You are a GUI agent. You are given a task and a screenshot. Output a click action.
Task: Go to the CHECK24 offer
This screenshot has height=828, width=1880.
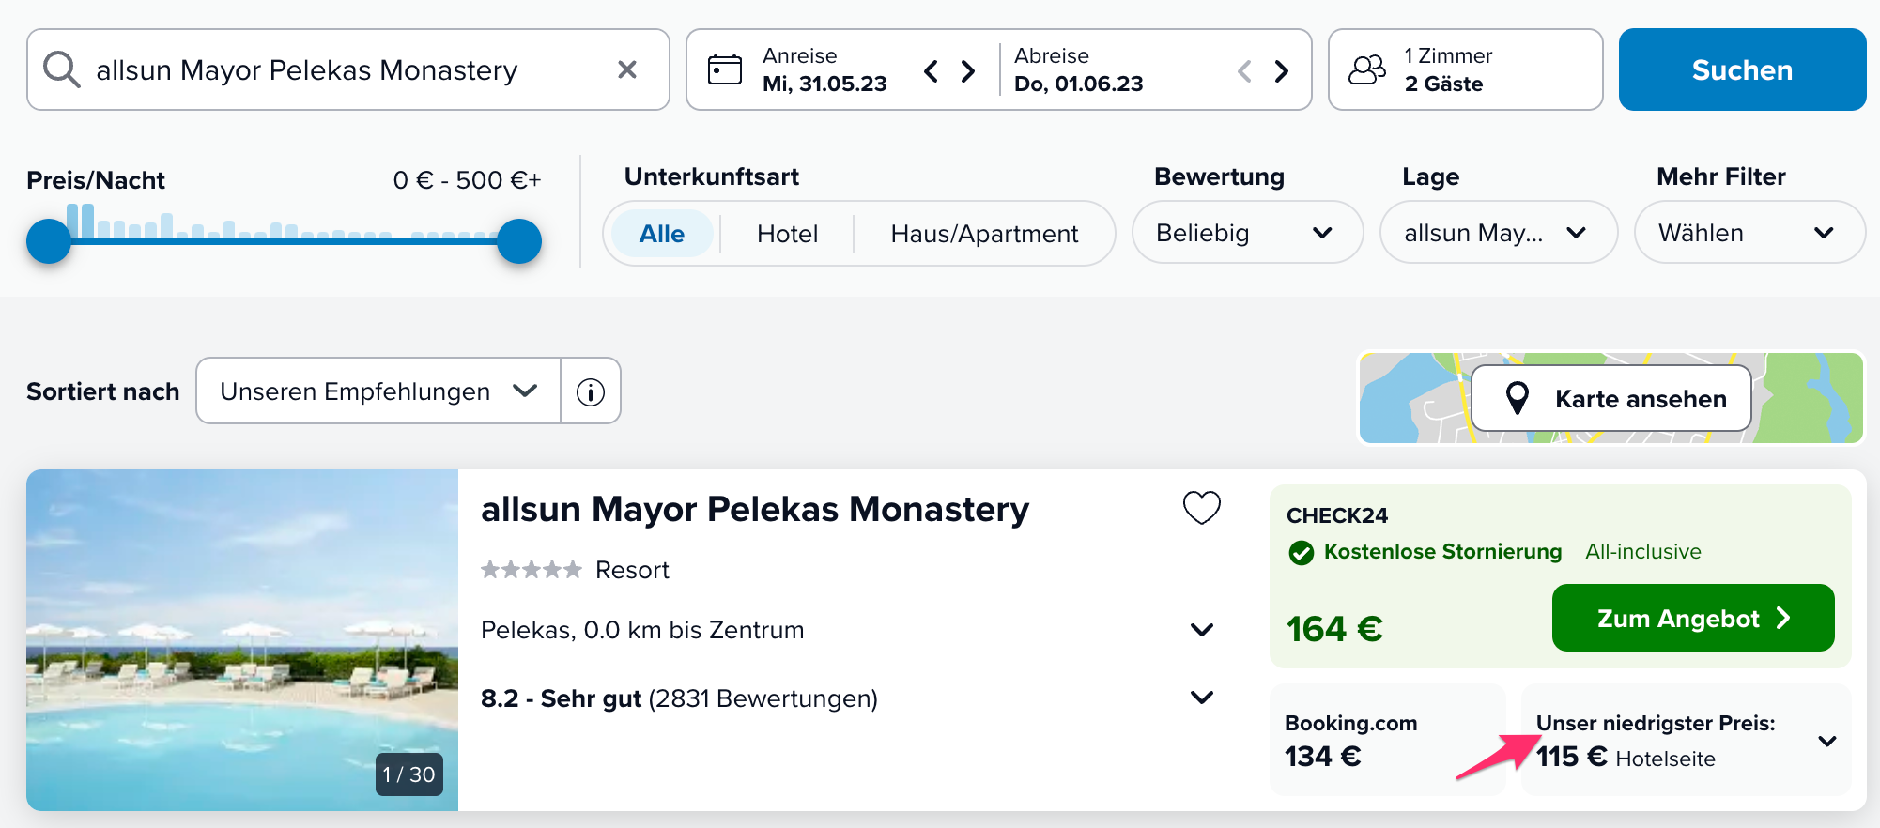pyautogui.click(x=1693, y=618)
